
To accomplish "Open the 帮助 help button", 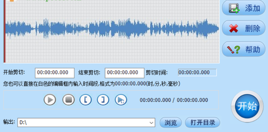I will pos(244,49).
